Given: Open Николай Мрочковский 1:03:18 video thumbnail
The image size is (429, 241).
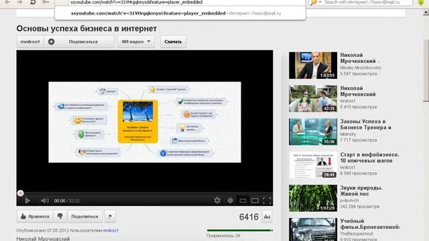Looking at the screenshot, I should [x=313, y=66].
